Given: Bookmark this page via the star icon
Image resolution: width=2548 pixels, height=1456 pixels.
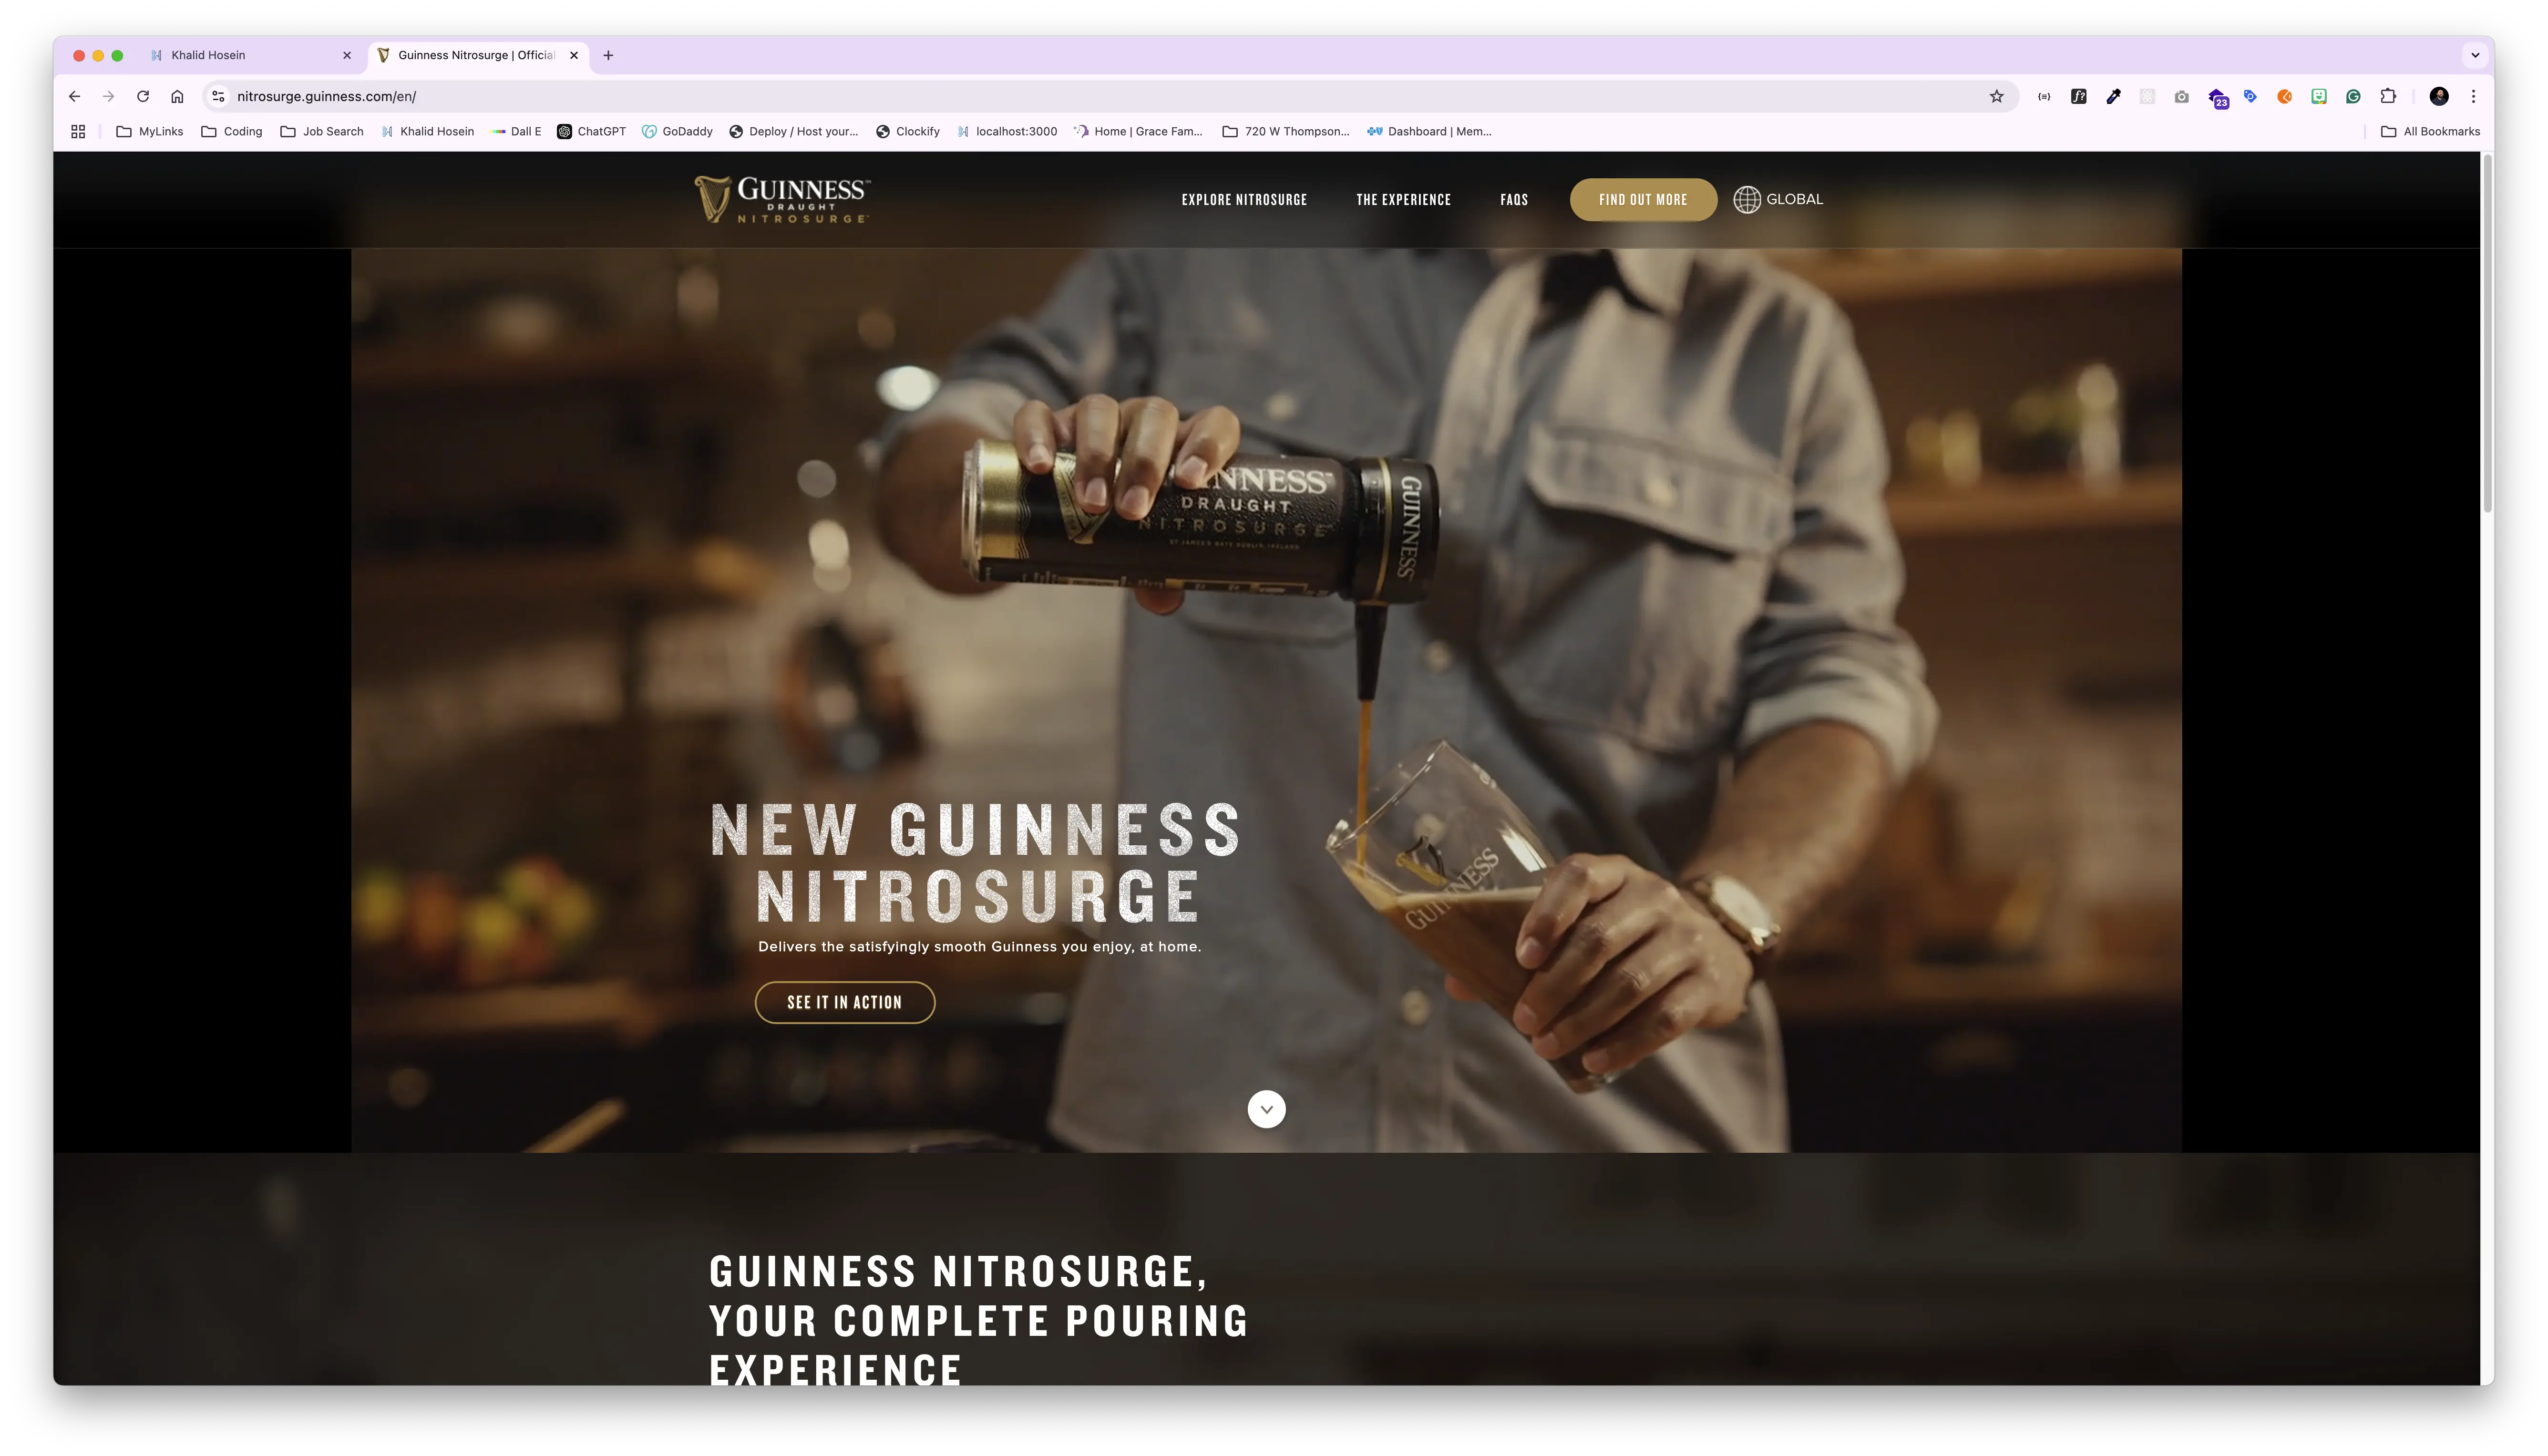Looking at the screenshot, I should pyautogui.click(x=1996, y=96).
